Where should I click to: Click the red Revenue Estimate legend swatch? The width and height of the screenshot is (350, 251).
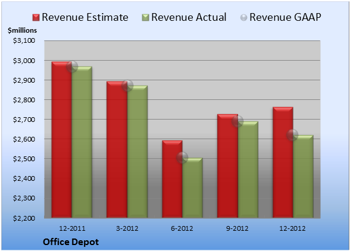(36, 18)
